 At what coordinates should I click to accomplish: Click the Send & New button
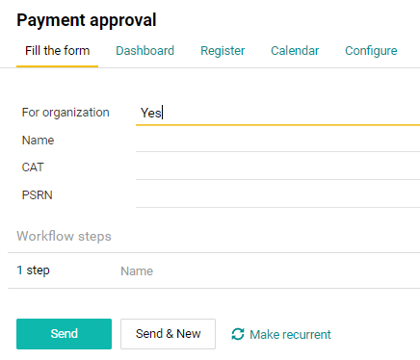click(168, 334)
